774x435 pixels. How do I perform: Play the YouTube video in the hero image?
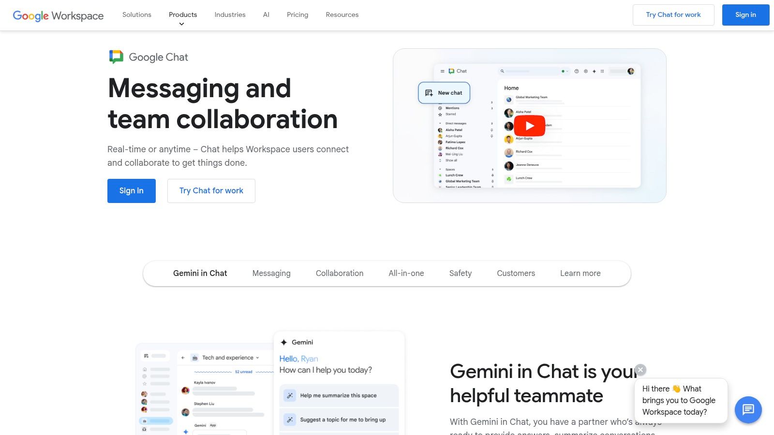coord(530,125)
